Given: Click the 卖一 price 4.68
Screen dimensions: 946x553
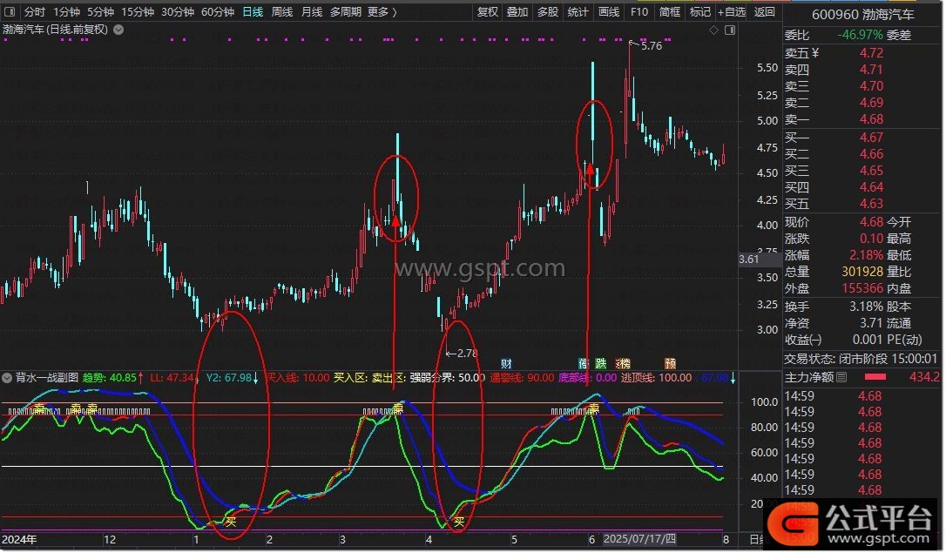Looking at the screenshot, I should tap(871, 119).
